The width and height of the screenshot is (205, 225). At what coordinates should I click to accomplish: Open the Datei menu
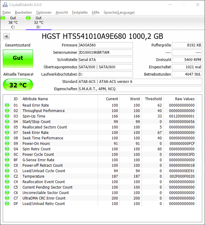pyautogui.click(x=6, y=12)
